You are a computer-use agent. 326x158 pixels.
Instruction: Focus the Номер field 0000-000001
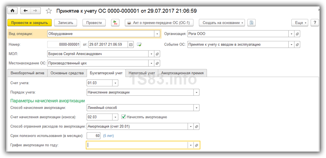(x=64, y=44)
